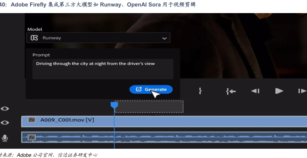Click fx badge on A009_C001.mov clip

32,120
